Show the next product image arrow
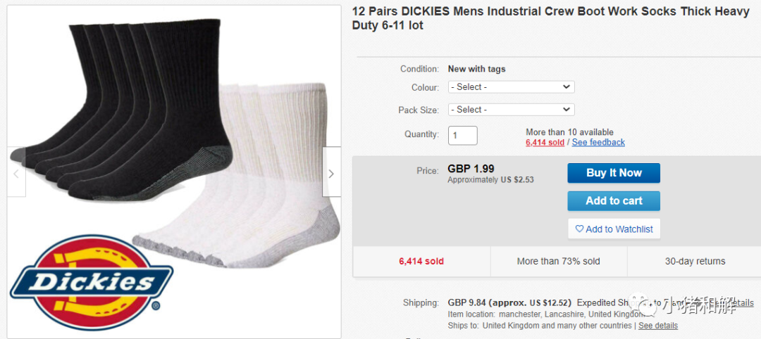 331,172
